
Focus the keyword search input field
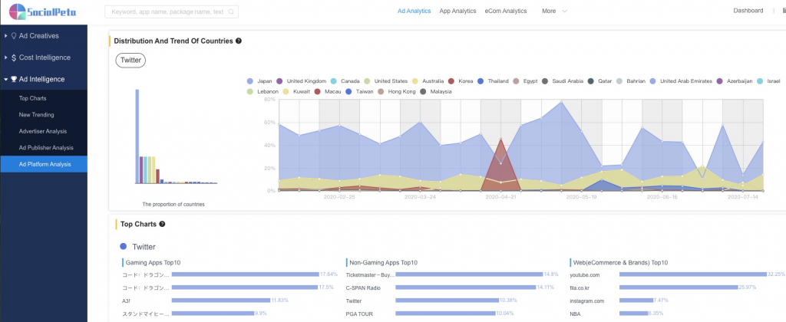click(171, 11)
